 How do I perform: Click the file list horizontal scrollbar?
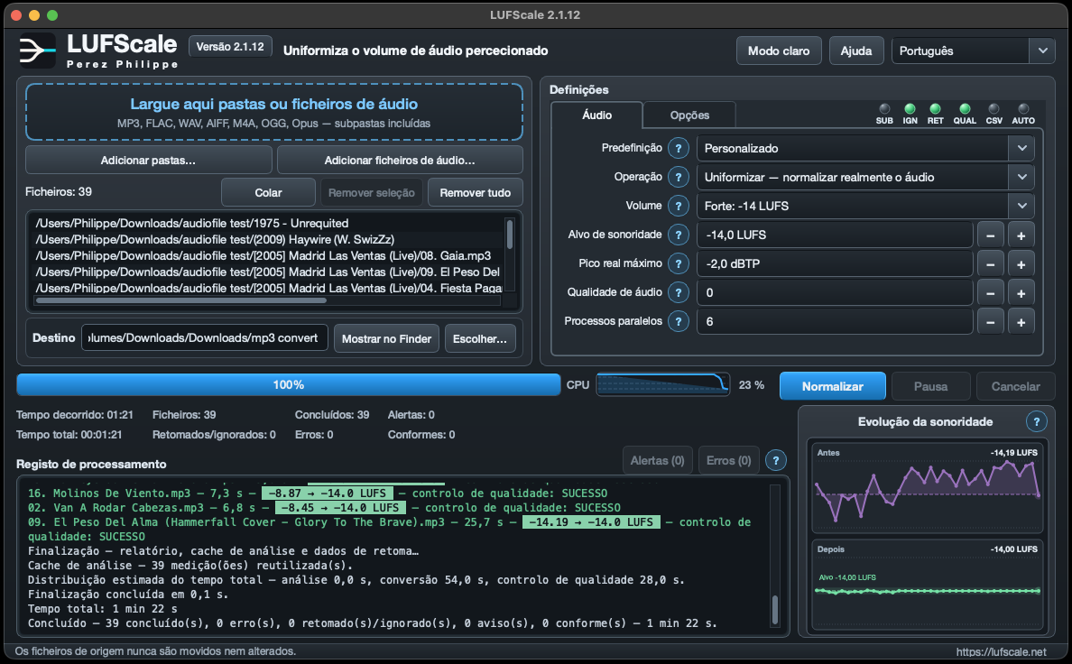click(180, 300)
